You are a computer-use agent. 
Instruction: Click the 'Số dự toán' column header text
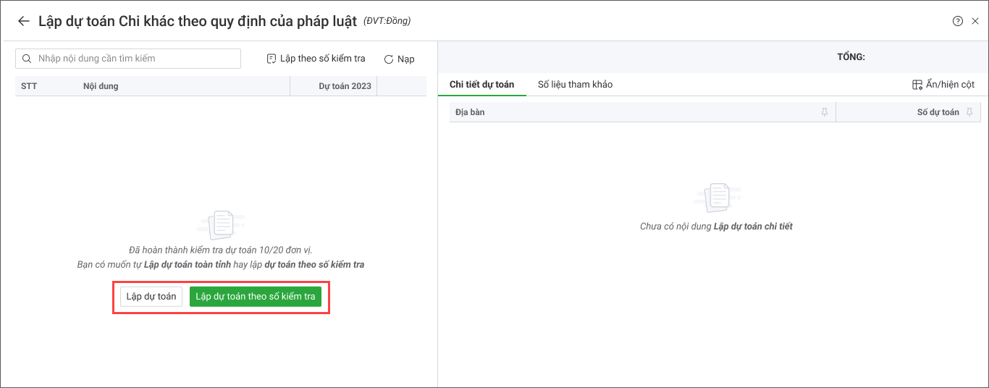pos(938,112)
